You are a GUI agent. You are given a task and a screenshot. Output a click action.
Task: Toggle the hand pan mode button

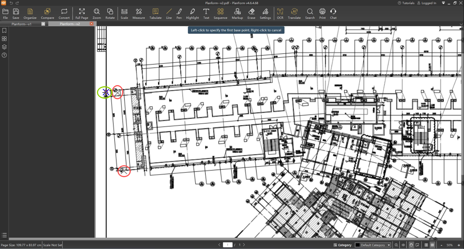(411, 245)
